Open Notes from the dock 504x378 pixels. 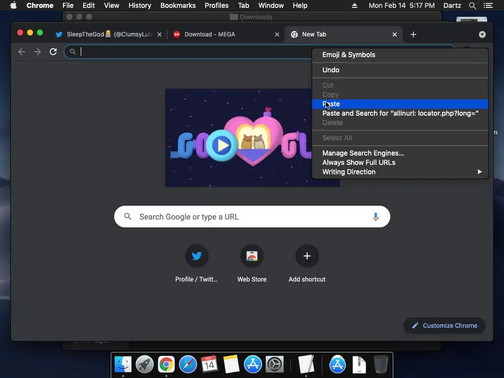[x=231, y=365]
